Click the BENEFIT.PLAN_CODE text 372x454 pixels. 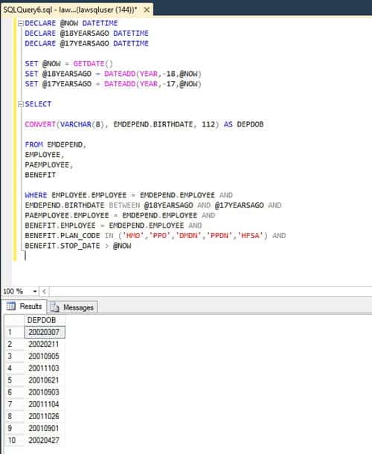tap(62, 236)
